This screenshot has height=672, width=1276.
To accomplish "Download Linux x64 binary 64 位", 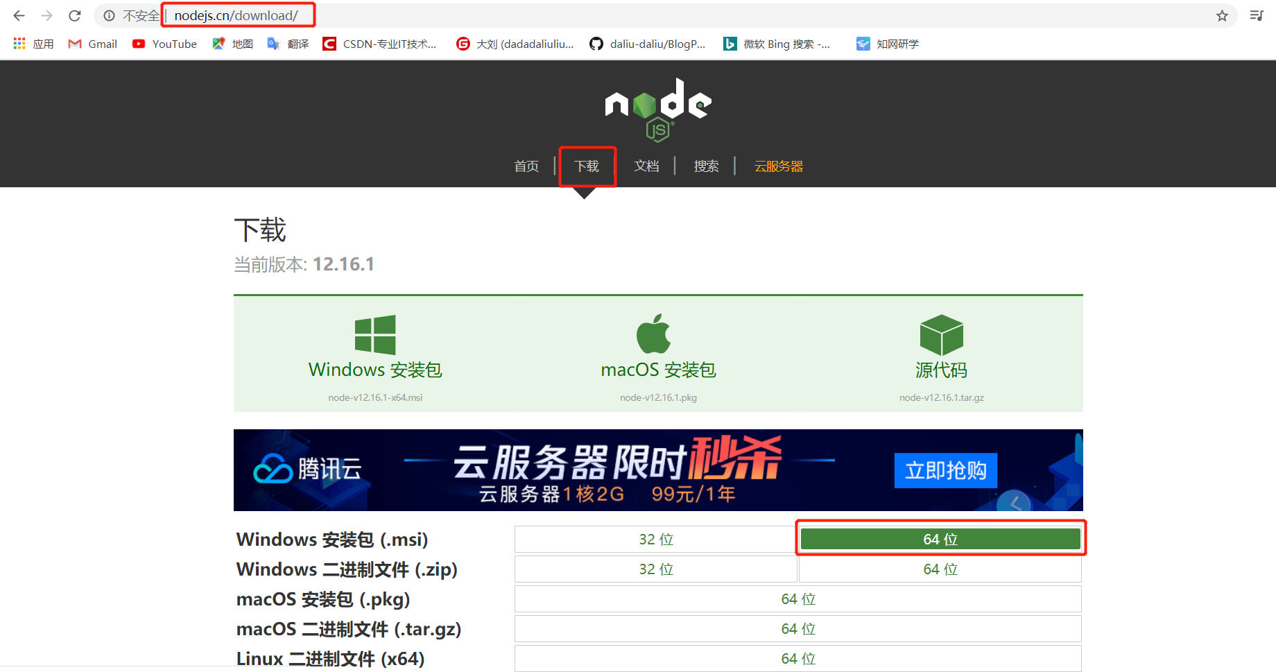I will point(798,658).
